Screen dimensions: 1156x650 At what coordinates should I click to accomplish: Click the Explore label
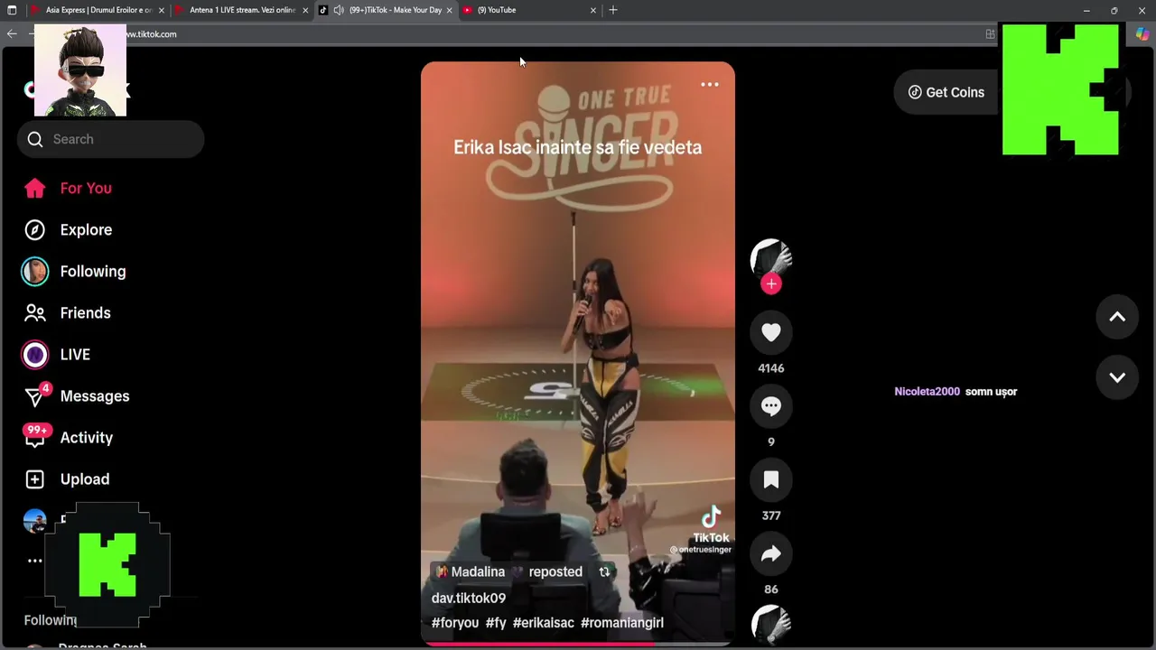click(x=86, y=230)
